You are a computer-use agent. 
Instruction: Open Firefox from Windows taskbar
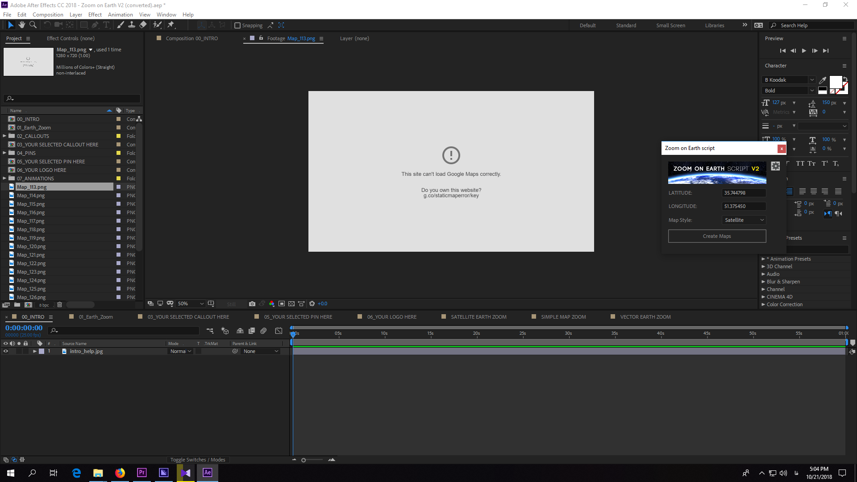tap(120, 473)
